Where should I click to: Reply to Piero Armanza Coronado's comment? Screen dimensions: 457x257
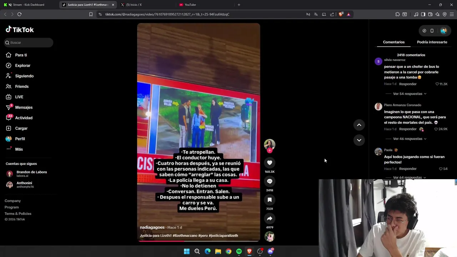click(408, 129)
